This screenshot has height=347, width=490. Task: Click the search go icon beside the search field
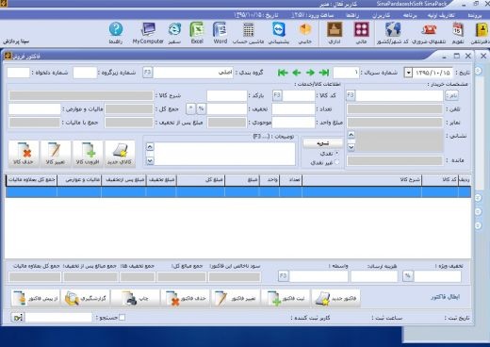tap(18, 318)
